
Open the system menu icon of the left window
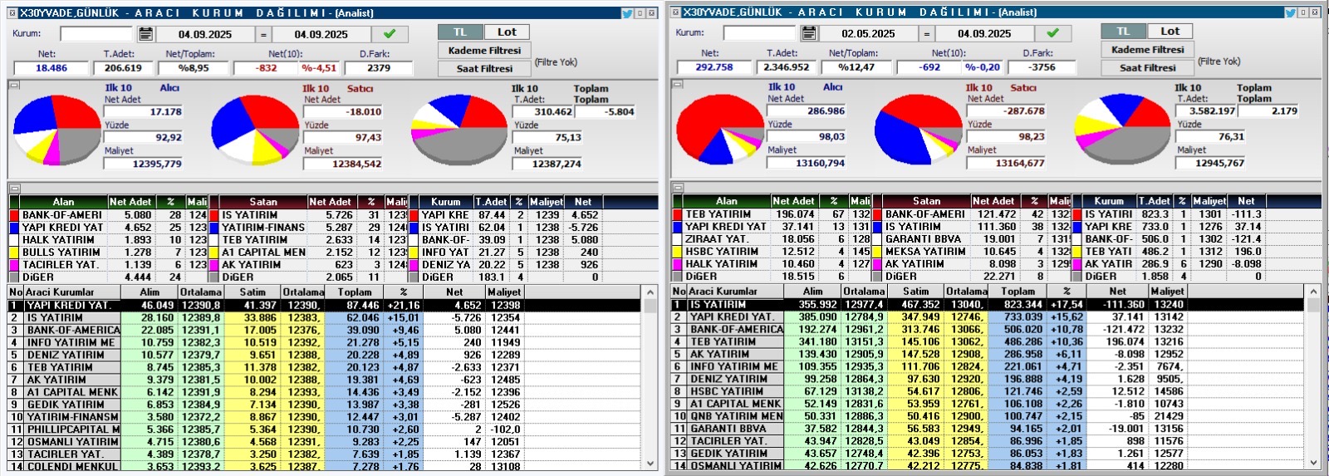12,13
